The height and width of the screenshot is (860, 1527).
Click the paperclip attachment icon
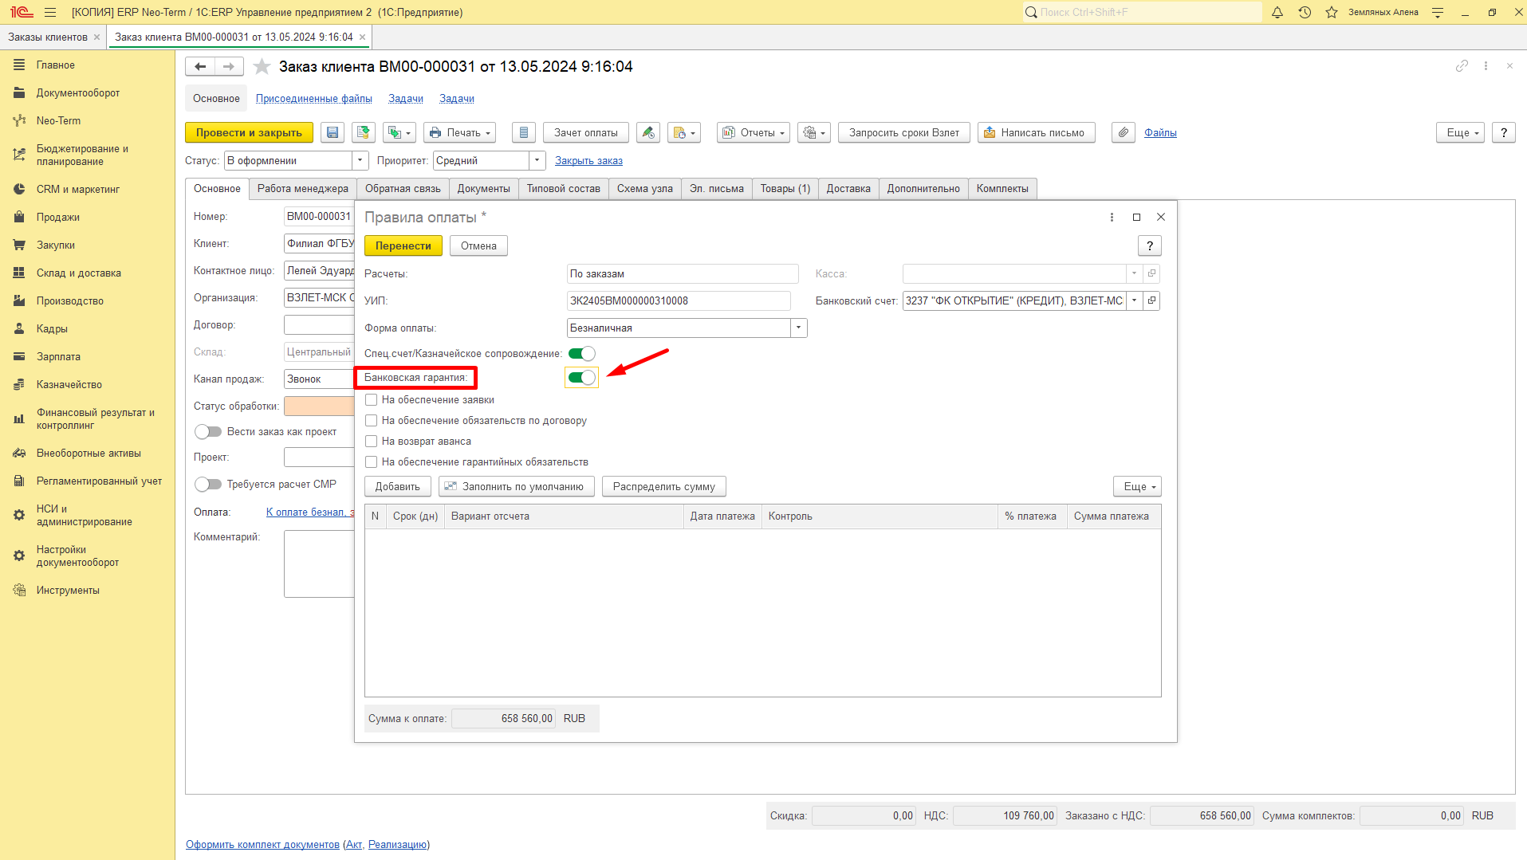1124,133
